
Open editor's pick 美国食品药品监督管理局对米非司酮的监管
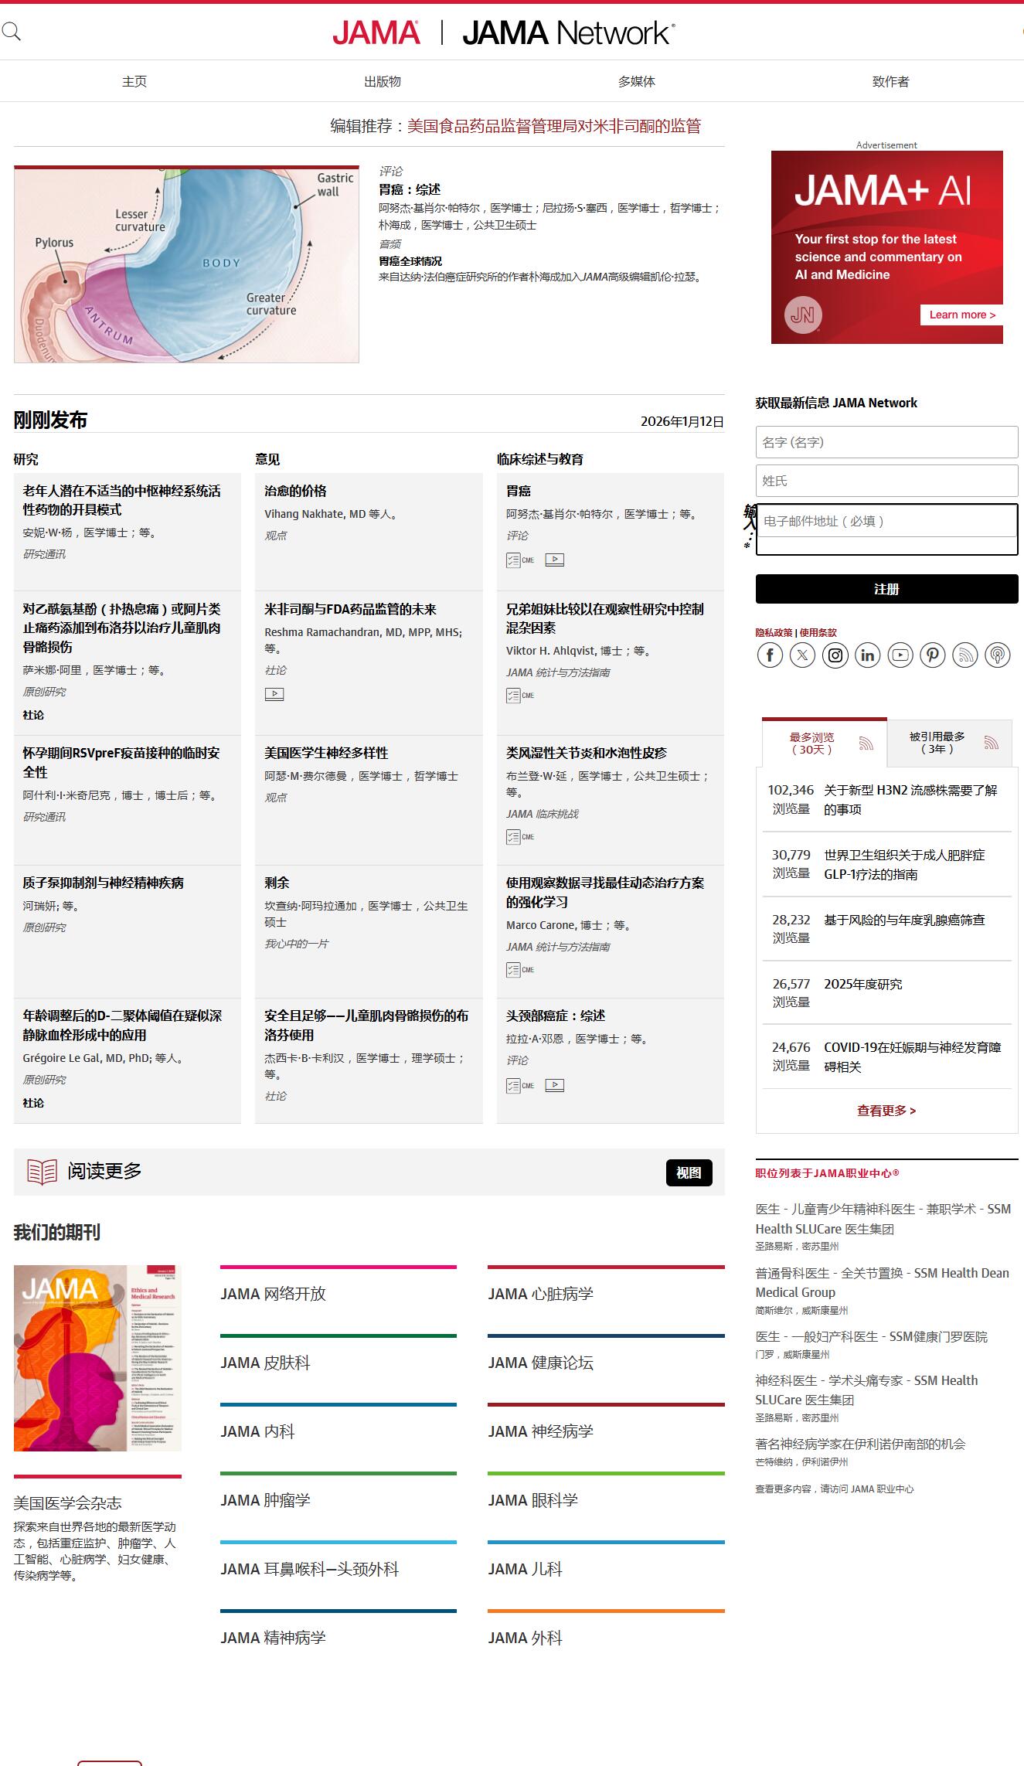pyautogui.click(x=553, y=126)
